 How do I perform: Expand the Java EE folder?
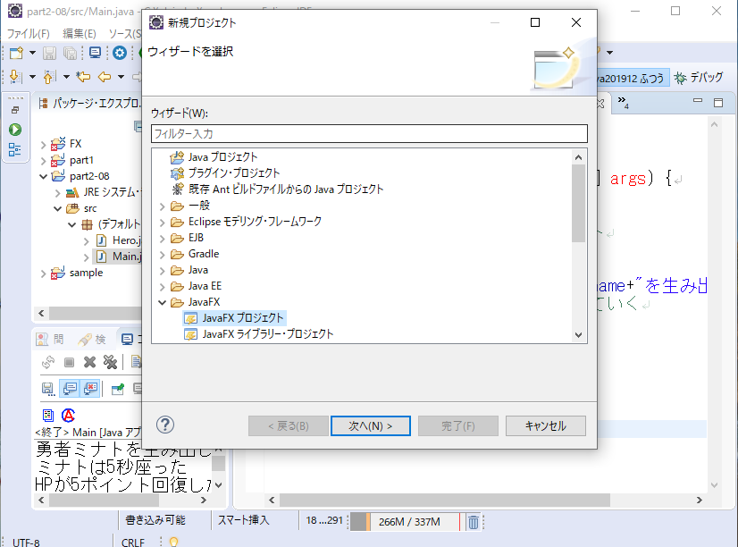tap(163, 287)
